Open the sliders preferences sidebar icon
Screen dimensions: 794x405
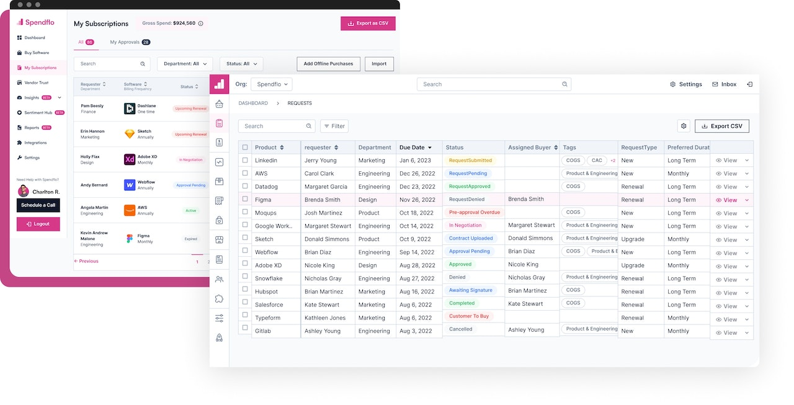pyautogui.click(x=219, y=318)
